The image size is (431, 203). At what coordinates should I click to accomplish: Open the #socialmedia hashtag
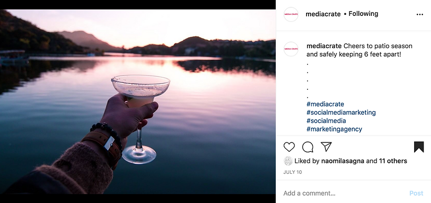pos(326,121)
